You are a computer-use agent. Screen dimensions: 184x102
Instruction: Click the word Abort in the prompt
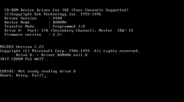tap(6, 75)
